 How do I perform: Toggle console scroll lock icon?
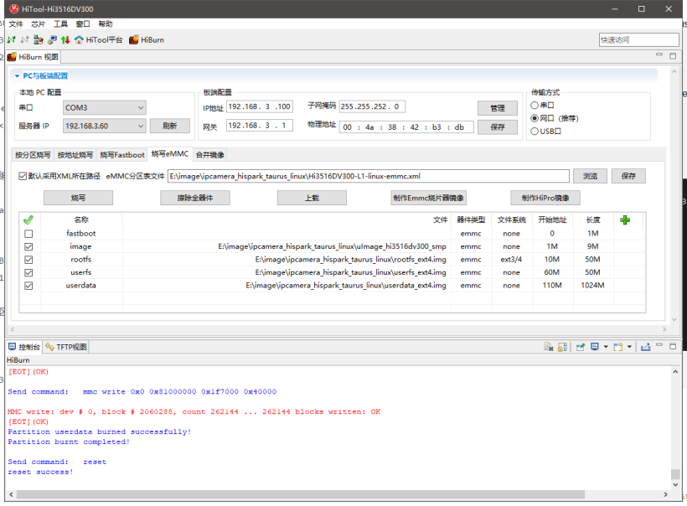[562, 347]
